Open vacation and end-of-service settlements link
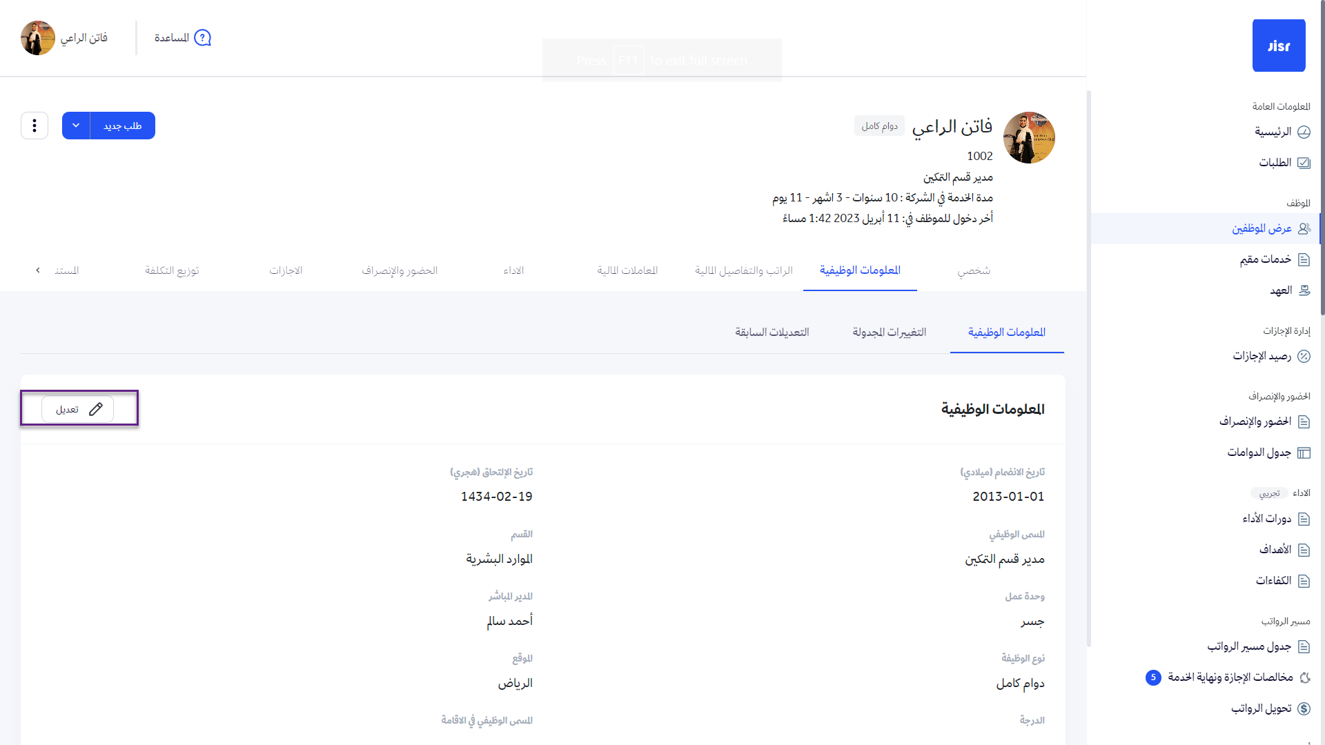Screen dimensions: 1325x745 (1230, 677)
